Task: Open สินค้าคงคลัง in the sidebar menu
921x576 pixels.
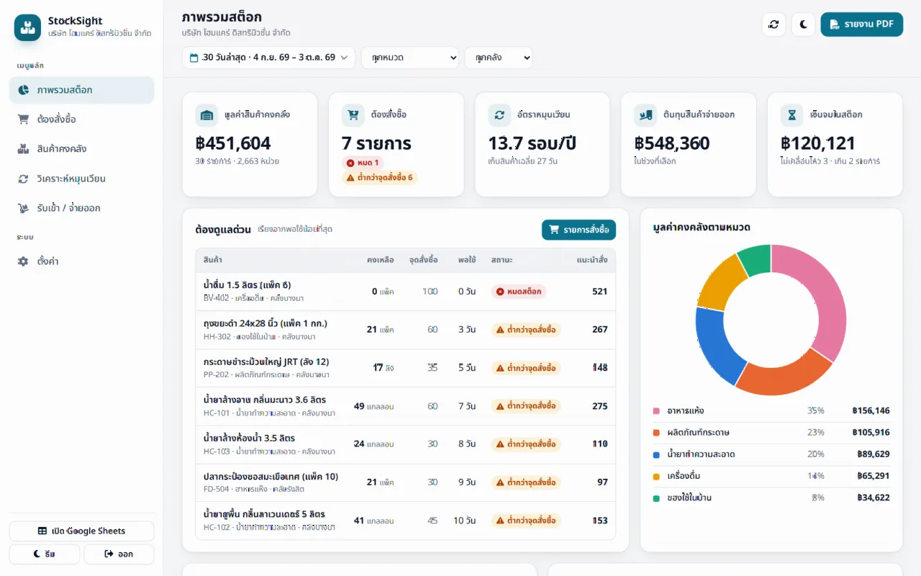Action: 81,149
